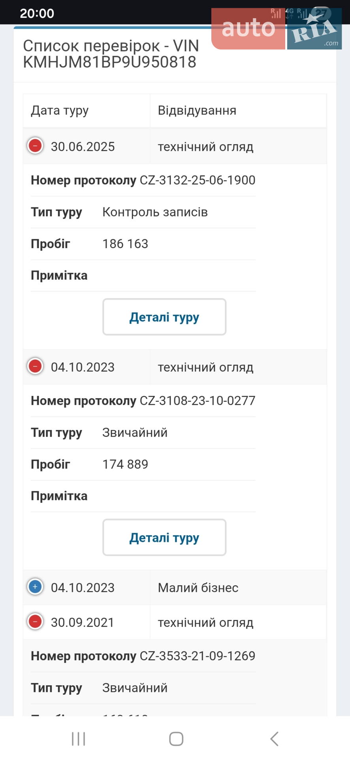The image size is (350, 760).
Task: Tap the protocol number CZ-3533-21-09-1269
Action: [x=198, y=656]
